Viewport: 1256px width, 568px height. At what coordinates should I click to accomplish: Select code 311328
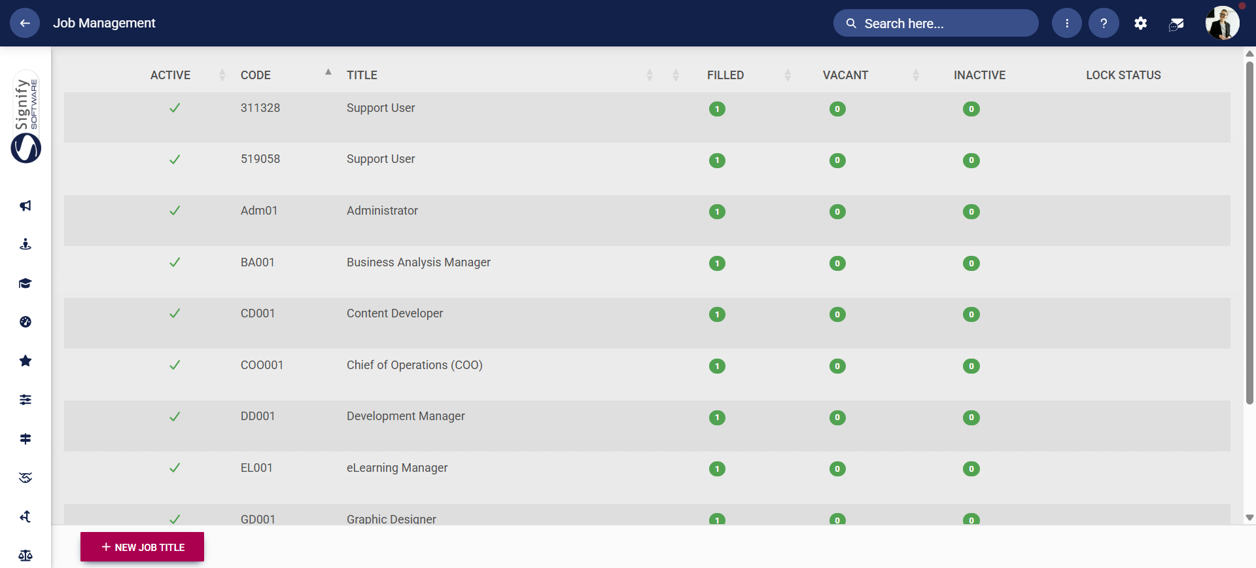260,108
